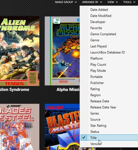Arrange games by Game Completed
138x150 pixels.
point(109,34)
